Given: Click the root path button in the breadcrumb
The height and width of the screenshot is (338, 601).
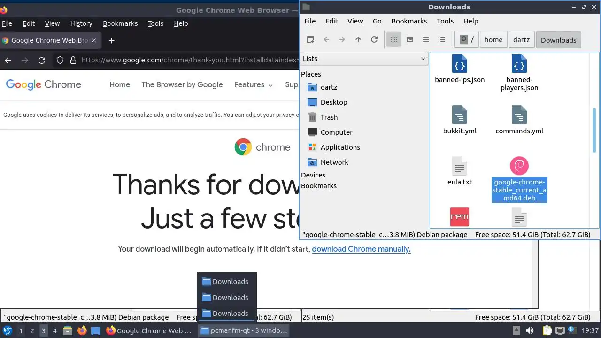Looking at the screenshot, I should coord(467,40).
